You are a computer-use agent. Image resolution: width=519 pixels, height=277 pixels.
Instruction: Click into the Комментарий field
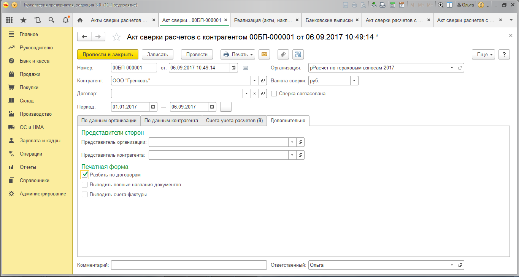(x=189, y=265)
